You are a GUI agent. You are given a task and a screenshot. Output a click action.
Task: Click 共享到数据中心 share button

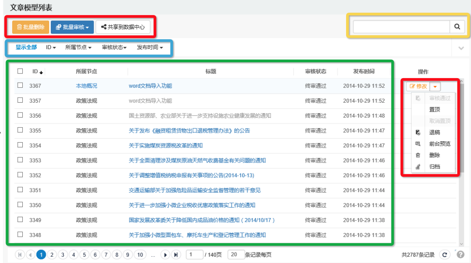123,27
